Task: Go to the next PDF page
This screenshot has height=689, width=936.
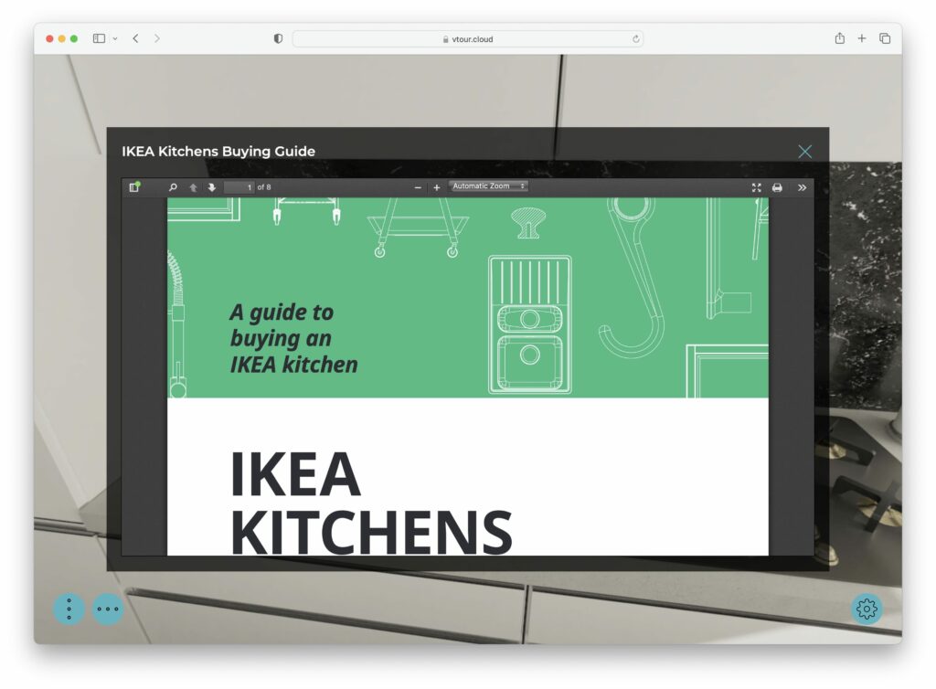Action: 211,187
